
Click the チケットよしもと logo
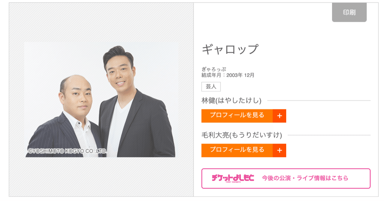[233, 178]
